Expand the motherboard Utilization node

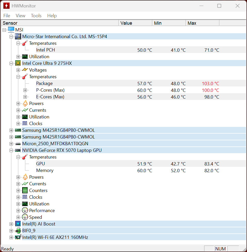(x=18, y=57)
